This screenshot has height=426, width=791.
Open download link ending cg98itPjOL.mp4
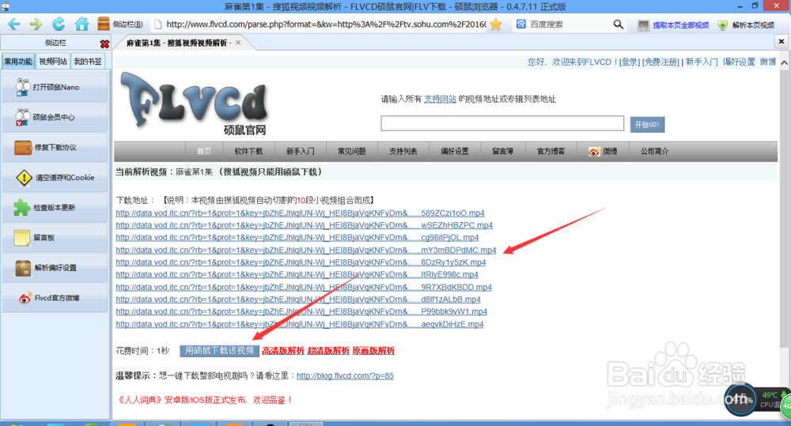pos(297,237)
